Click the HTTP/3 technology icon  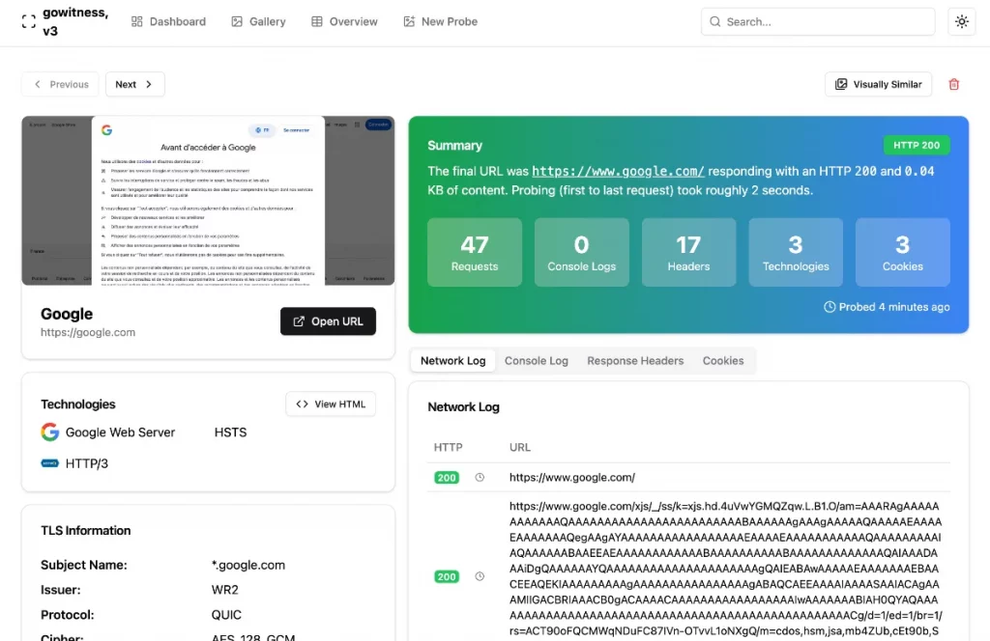tap(50, 463)
